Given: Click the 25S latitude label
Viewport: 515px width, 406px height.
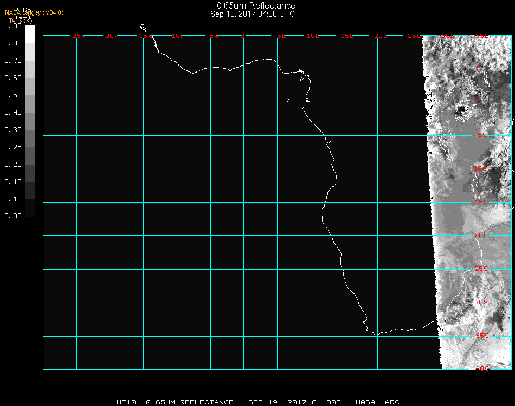Looking at the screenshot, I should [481, 269].
